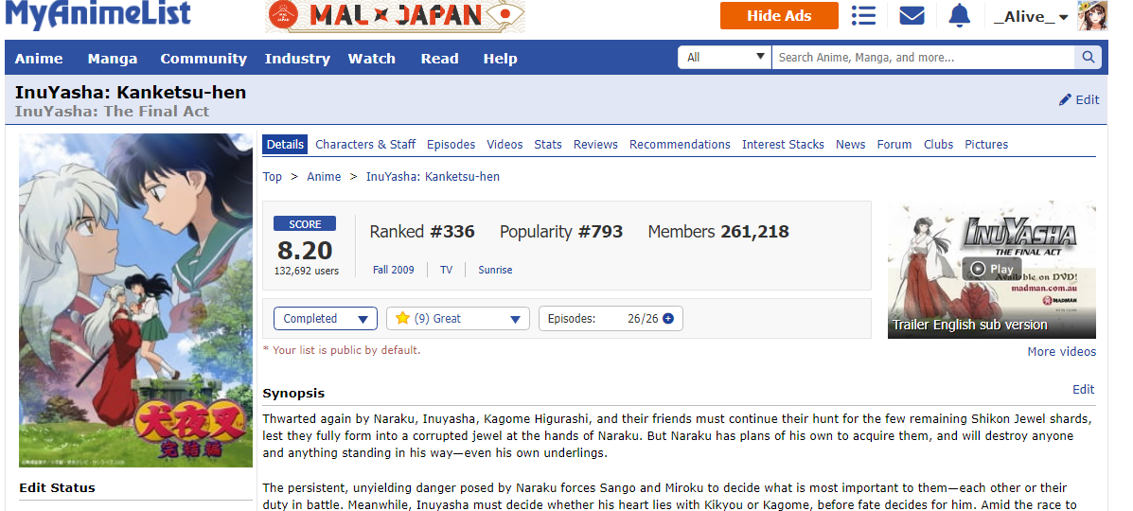The height and width of the screenshot is (511, 1133).
Task: Click the '132,692 users' text
Action: 307,271
